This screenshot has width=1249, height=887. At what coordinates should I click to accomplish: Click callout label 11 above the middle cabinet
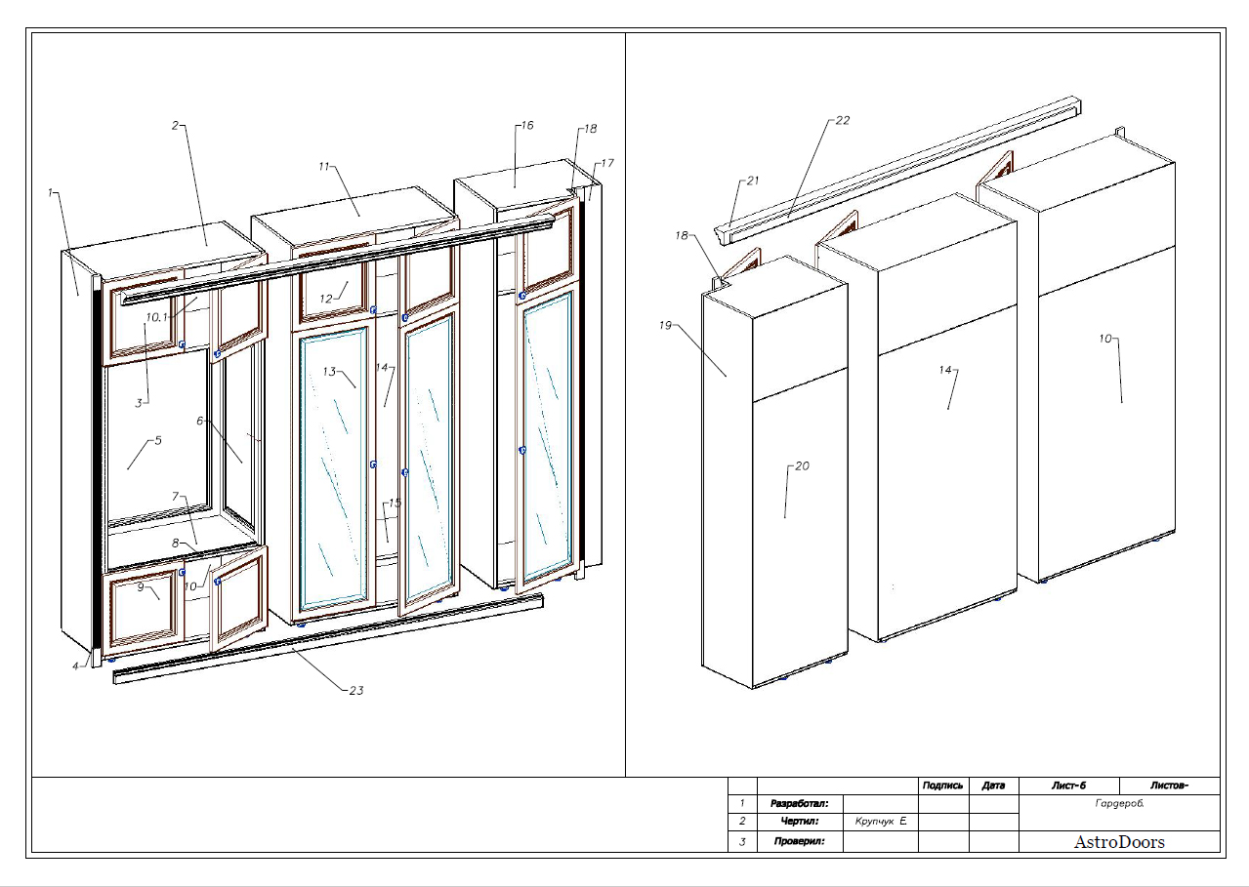pos(323,167)
